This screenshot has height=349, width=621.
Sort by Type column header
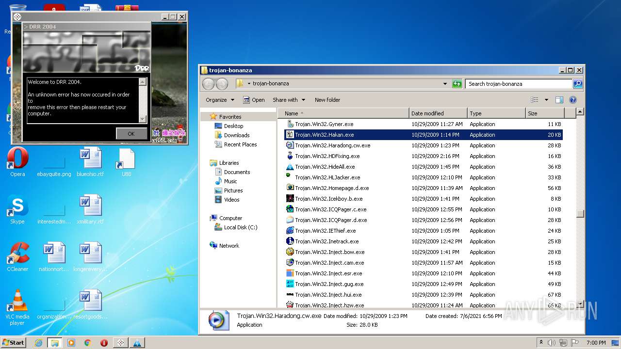[496, 113]
